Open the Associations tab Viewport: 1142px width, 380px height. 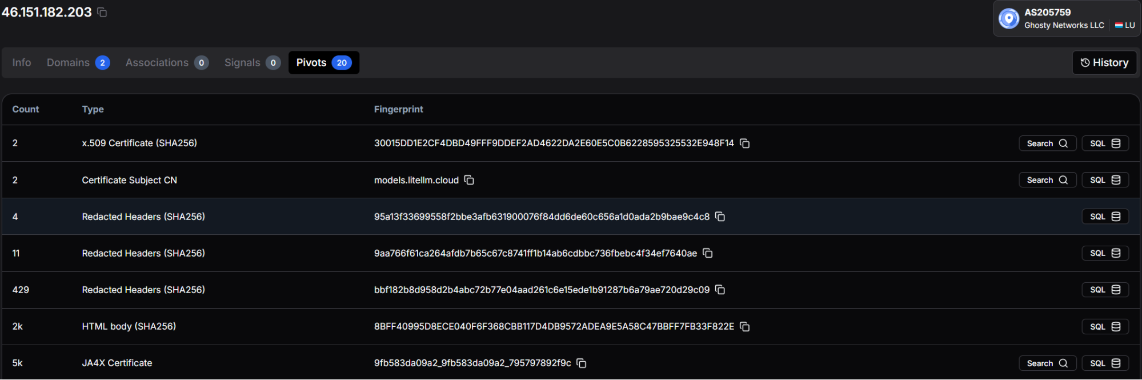167,63
